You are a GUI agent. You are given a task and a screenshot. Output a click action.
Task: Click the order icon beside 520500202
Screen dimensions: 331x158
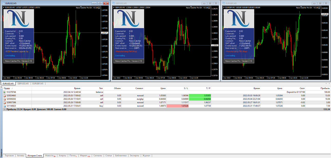click(4, 99)
